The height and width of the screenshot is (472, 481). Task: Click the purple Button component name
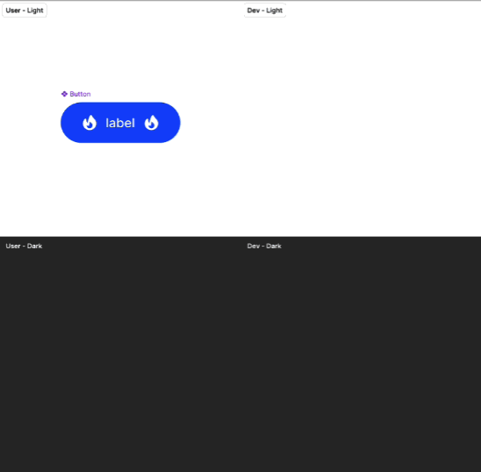point(80,94)
